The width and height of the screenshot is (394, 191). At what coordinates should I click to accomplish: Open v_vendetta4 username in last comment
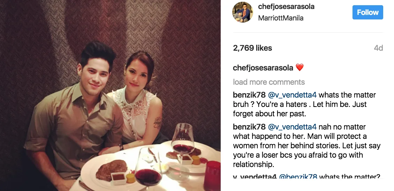click(255, 176)
